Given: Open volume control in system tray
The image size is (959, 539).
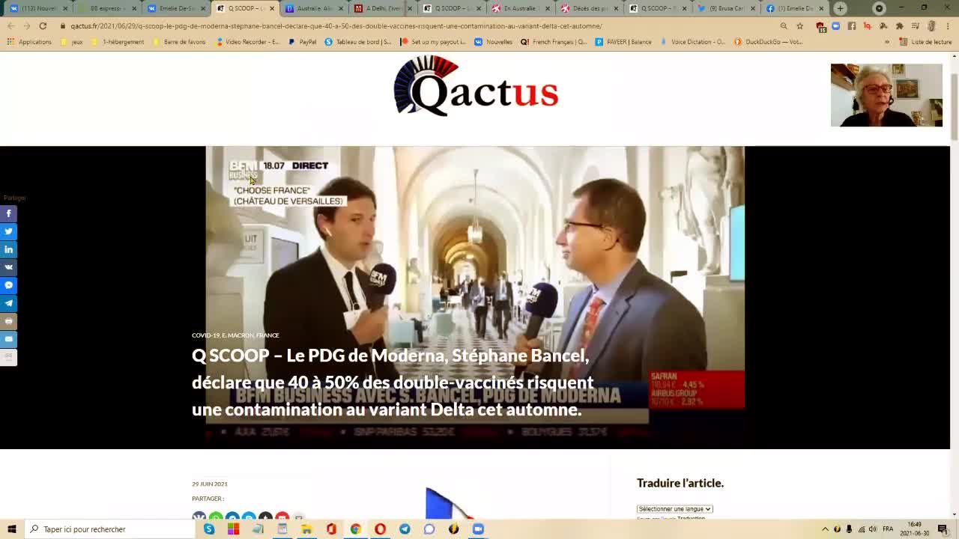Looking at the screenshot, I should click(x=873, y=529).
